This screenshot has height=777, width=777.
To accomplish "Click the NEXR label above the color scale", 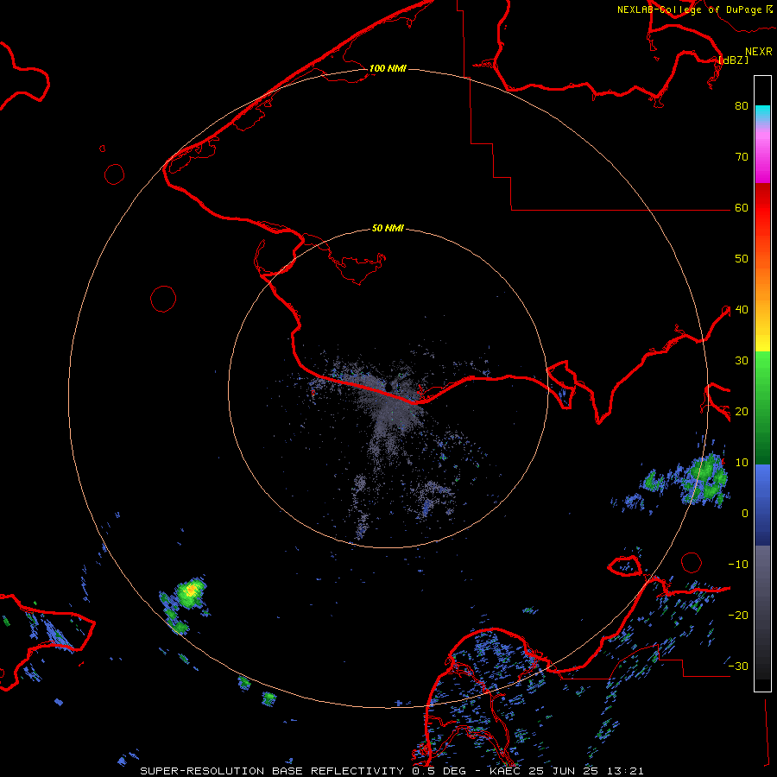I will [758, 52].
